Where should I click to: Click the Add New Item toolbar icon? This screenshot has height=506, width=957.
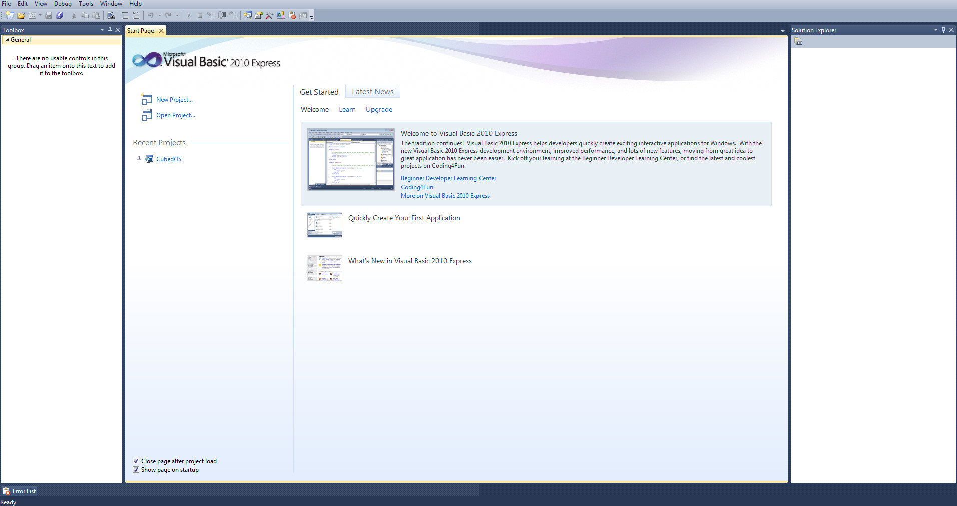32,15
